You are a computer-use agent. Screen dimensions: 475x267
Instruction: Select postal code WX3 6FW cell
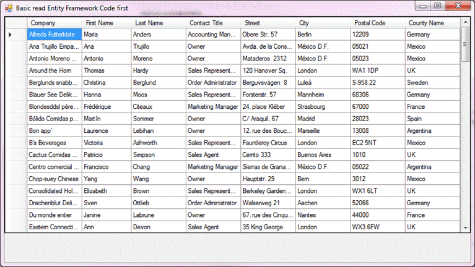pyautogui.click(x=378, y=227)
